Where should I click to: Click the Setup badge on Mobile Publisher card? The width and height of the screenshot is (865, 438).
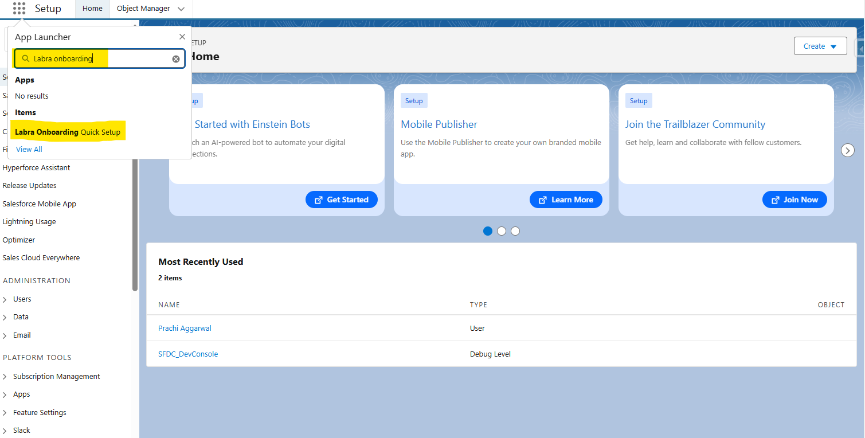click(414, 101)
